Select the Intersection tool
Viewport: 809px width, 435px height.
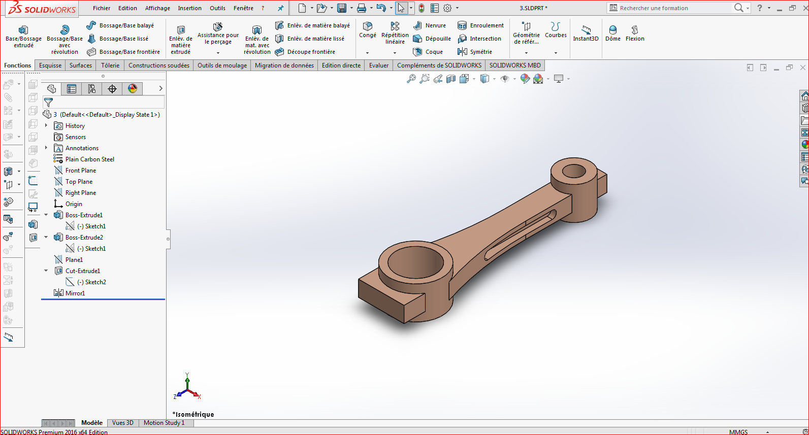(479, 39)
